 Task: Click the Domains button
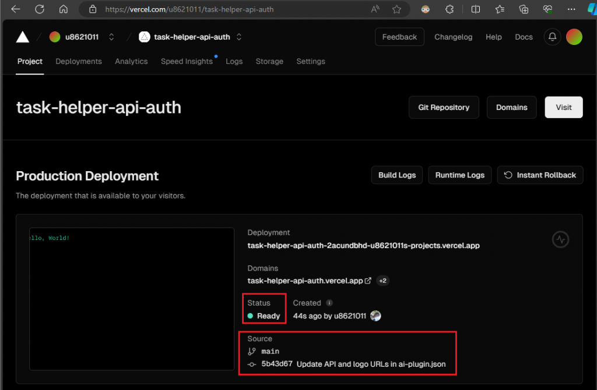511,107
